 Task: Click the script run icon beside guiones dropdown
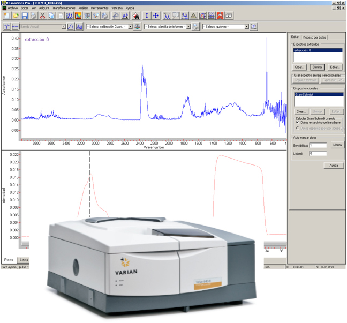(x=253, y=27)
